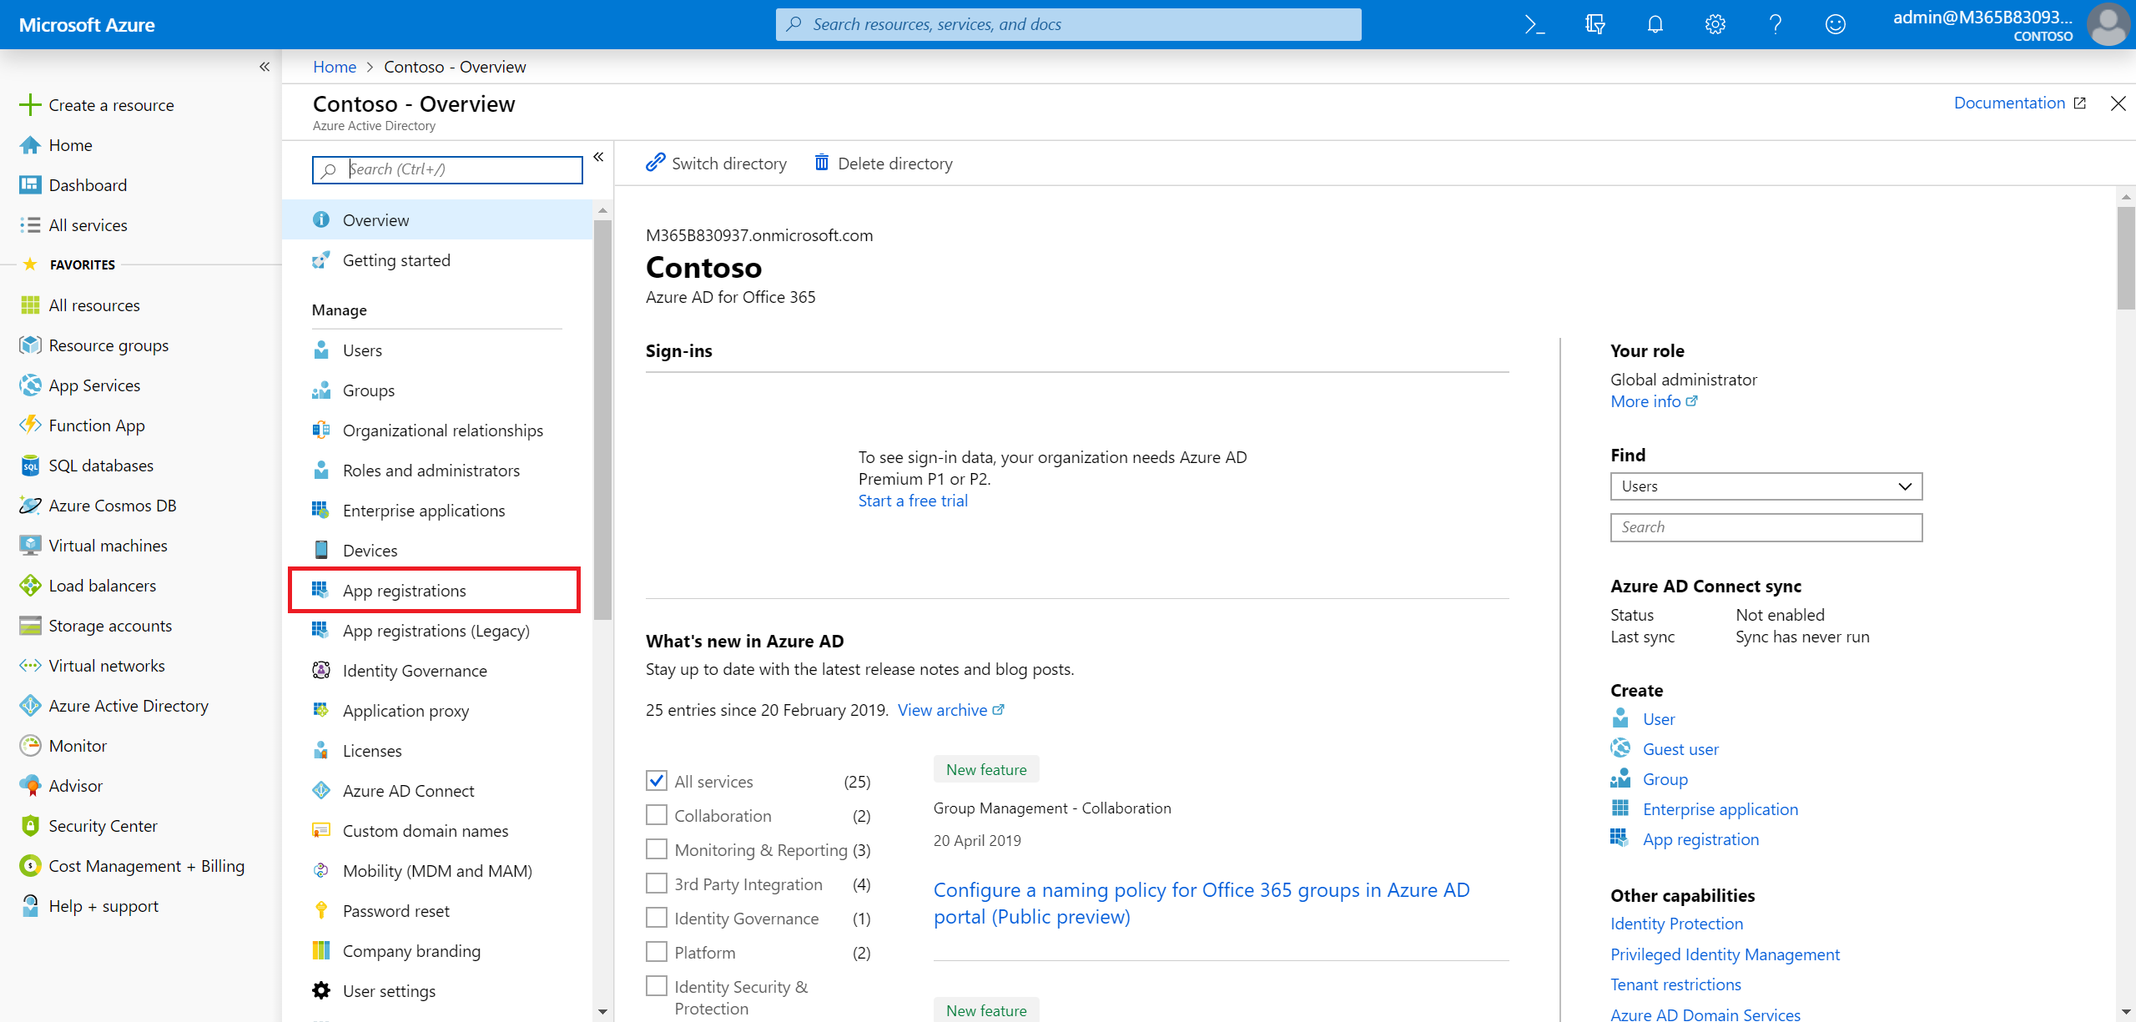The image size is (2136, 1022).
Task: Uncheck the All services checkbox
Action: pos(657,781)
